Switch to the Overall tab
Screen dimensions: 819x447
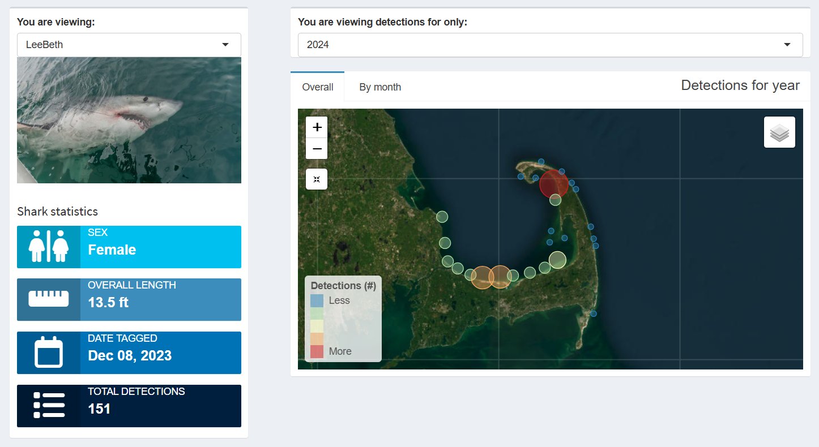click(x=318, y=87)
